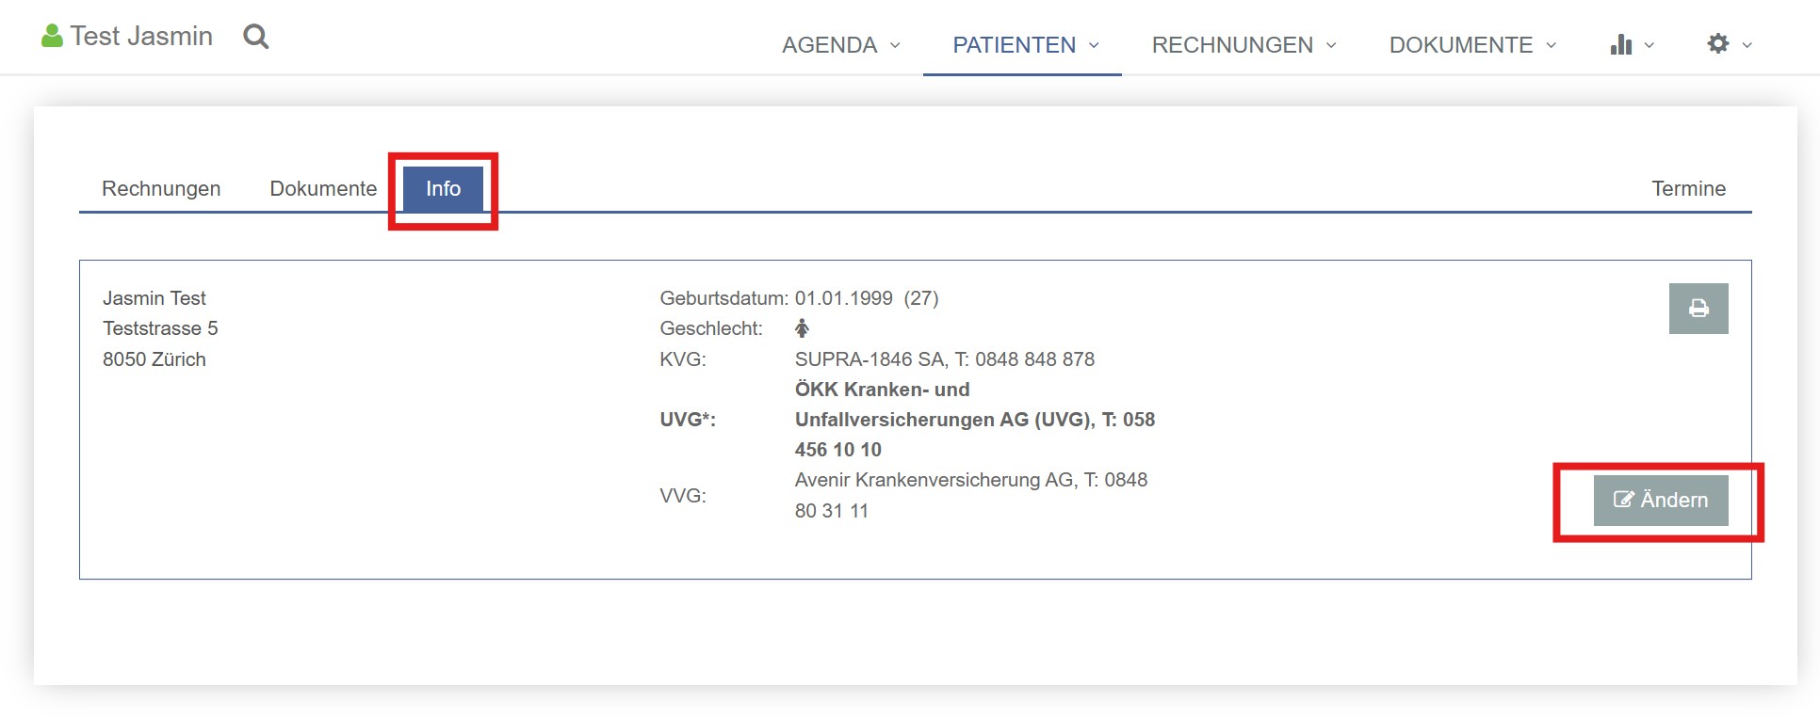1820x717 pixels.
Task: Click the edit pencil icon on Ändern
Action: coord(1624,500)
